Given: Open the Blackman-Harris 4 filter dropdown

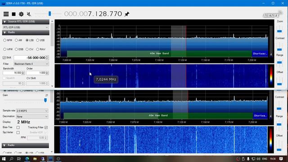Looking at the screenshot, I should (31, 64).
